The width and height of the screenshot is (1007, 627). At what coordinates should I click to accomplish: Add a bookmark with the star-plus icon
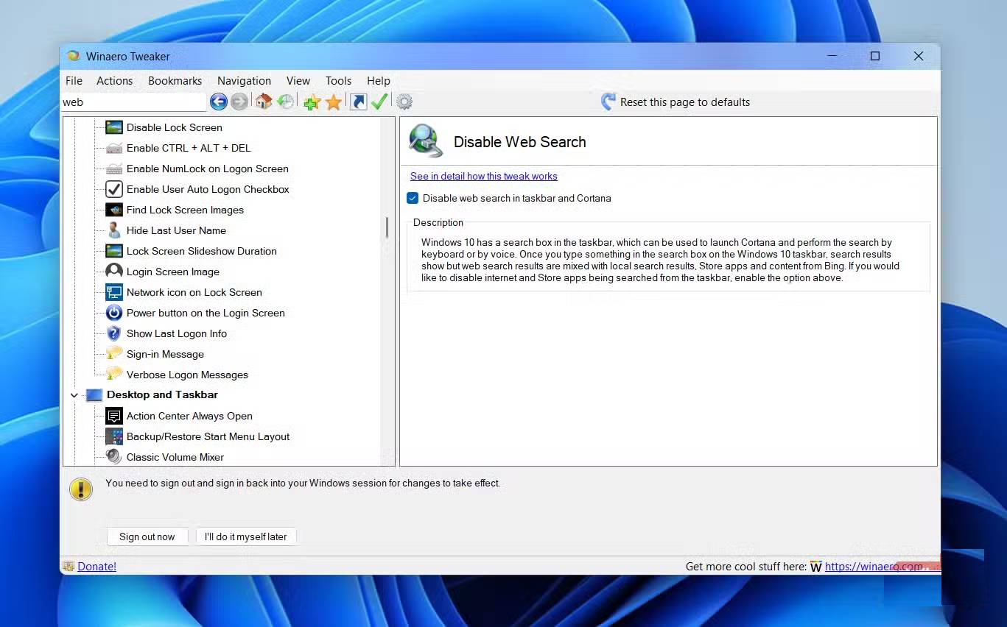pyautogui.click(x=311, y=102)
